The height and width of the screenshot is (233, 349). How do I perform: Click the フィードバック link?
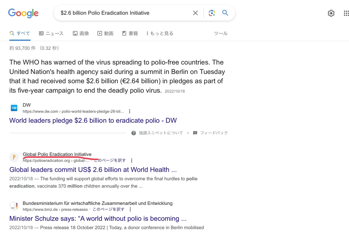point(214,133)
